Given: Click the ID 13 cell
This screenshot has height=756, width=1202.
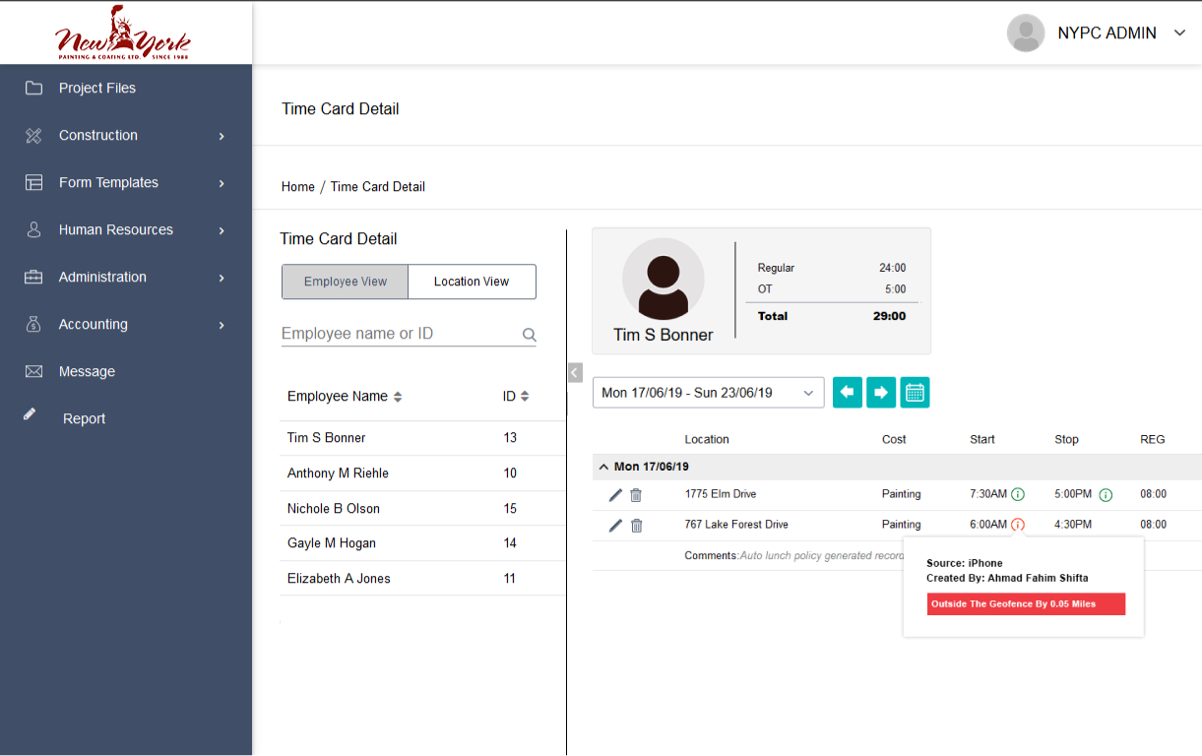Looking at the screenshot, I should 510,438.
